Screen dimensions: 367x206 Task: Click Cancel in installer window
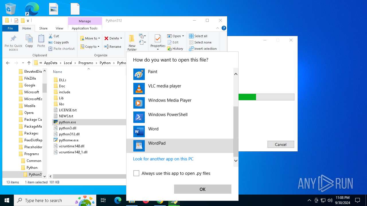tap(281, 144)
